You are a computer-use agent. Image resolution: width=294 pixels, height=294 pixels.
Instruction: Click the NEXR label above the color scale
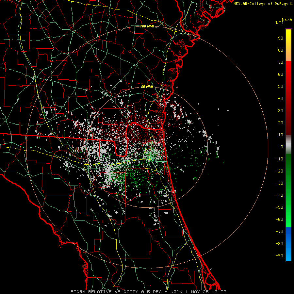tap(287, 20)
